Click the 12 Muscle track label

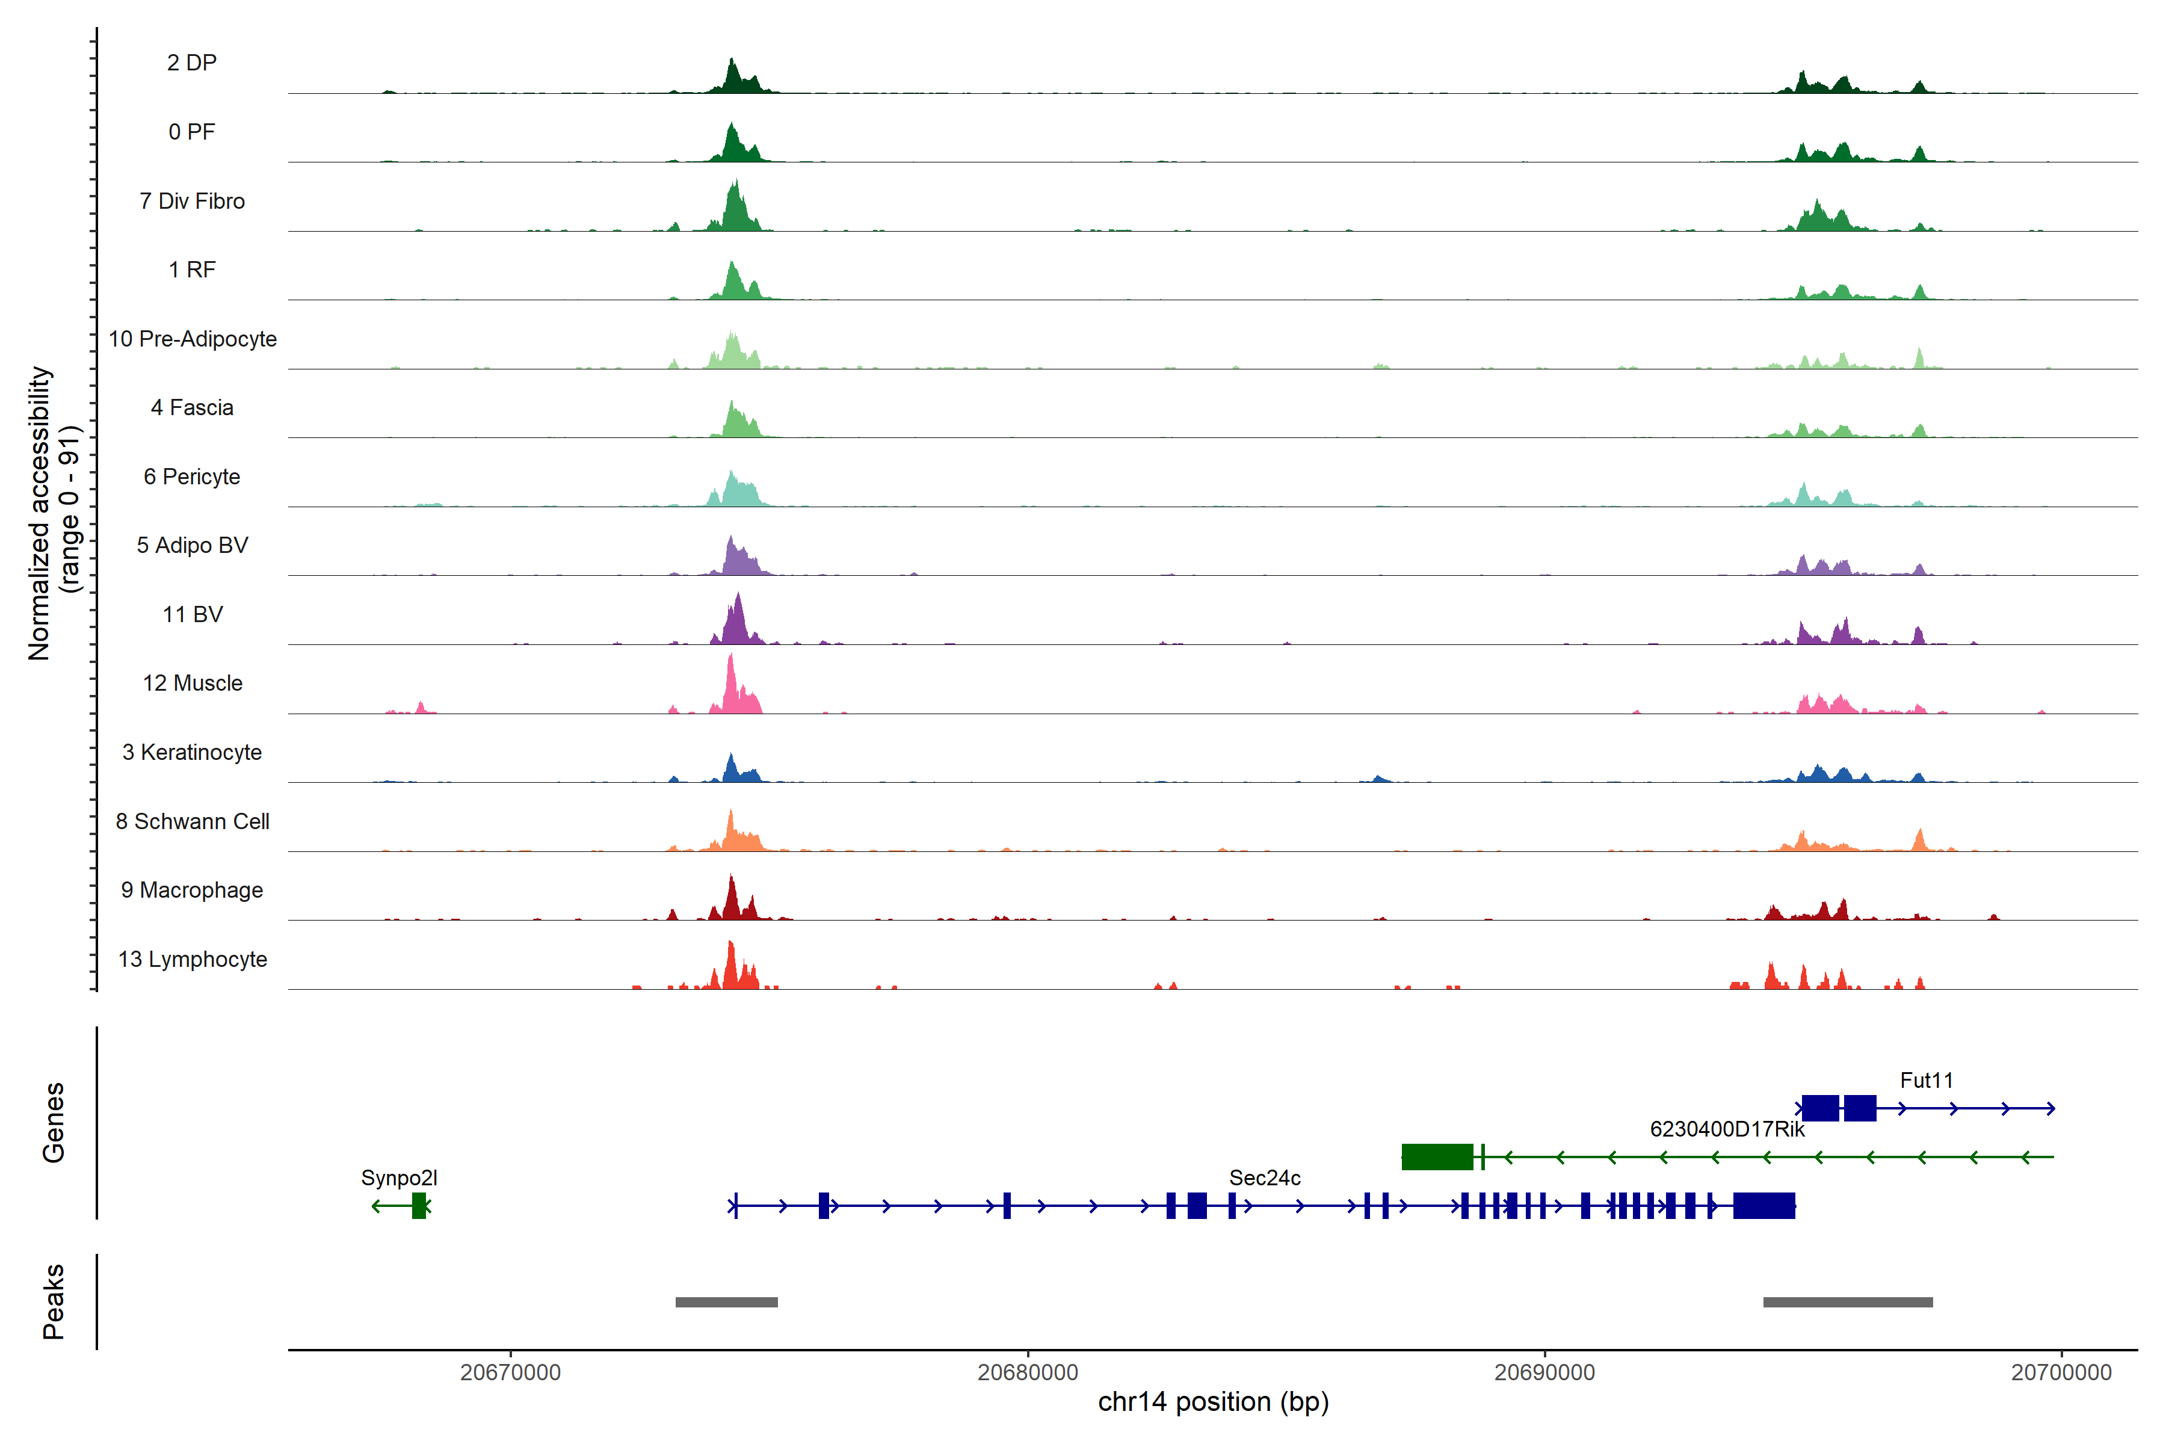tap(193, 683)
